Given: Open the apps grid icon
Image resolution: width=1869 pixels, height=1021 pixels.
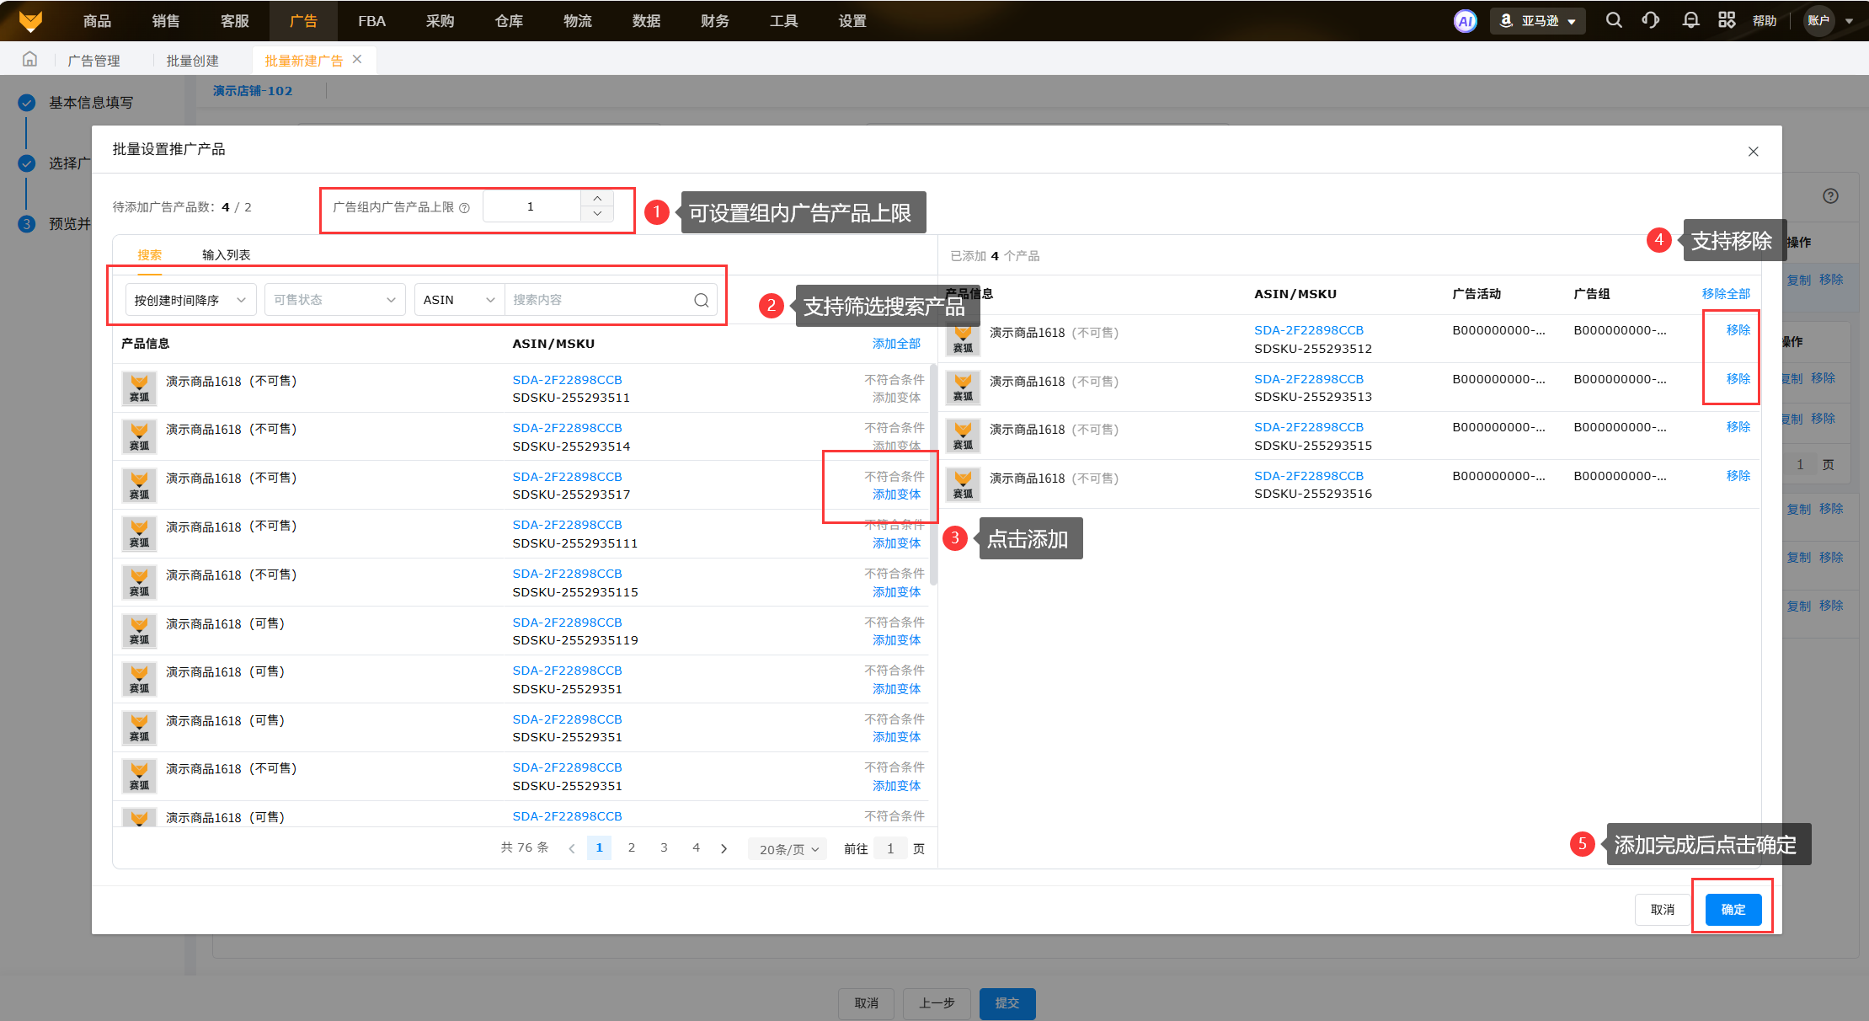Looking at the screenshot, I should 1727,20.
